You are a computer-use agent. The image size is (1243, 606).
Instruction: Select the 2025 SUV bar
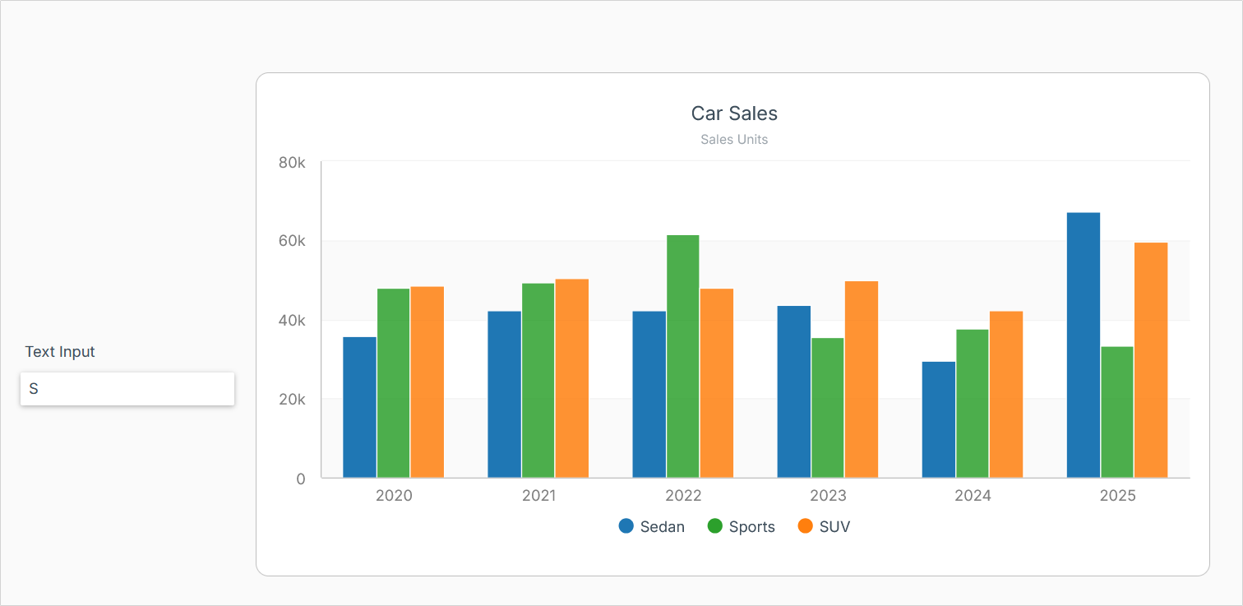tap(1151, 360)
